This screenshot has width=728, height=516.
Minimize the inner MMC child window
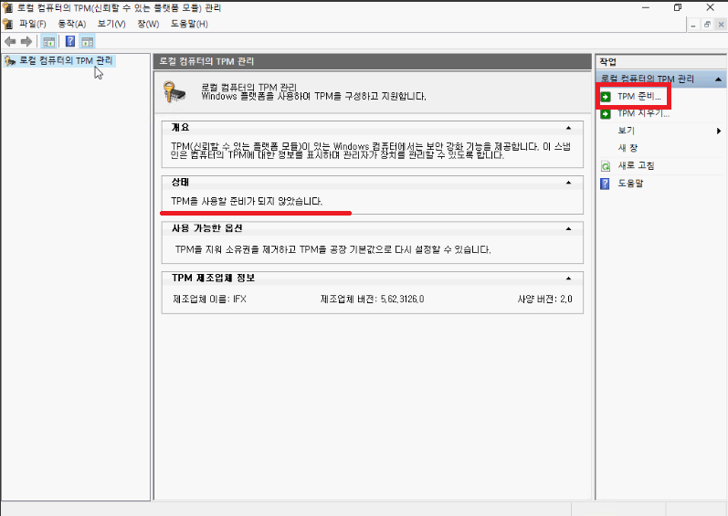click(693, 25)
